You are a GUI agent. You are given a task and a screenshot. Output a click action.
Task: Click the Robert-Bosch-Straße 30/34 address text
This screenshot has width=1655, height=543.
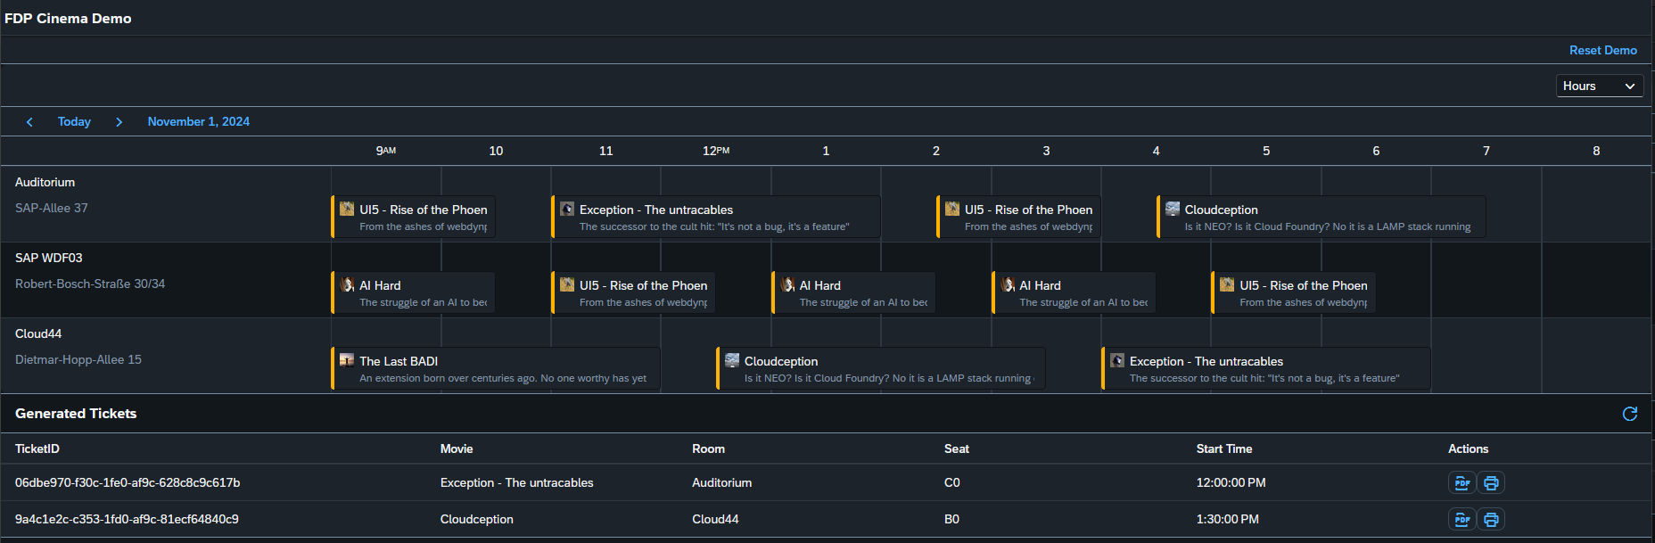(90, 284)
